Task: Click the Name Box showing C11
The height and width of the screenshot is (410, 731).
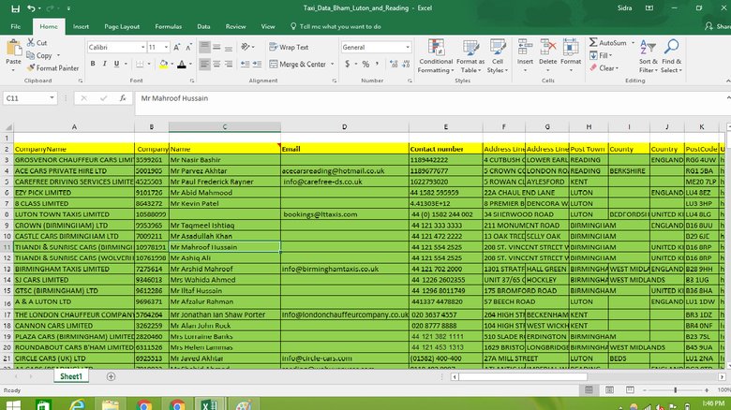Action: [x=30, y=98]
